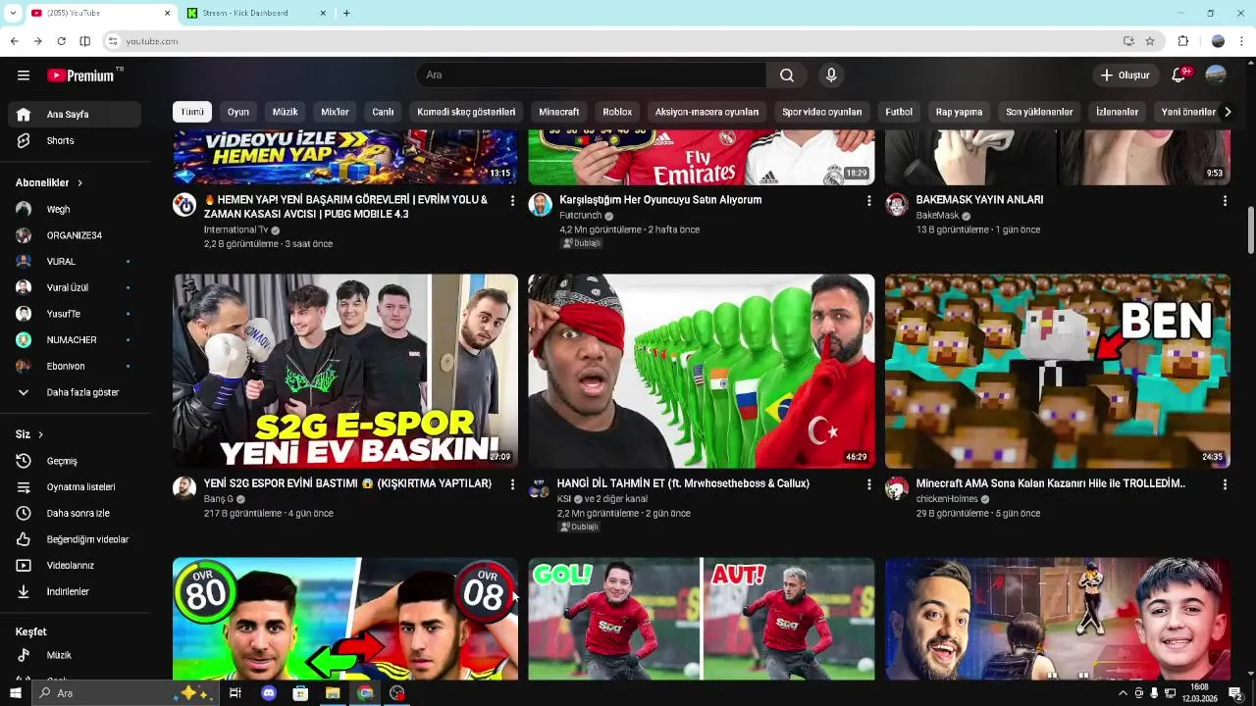This screenshot has width=1256, height=706.
Task: Open more options for BAKEMASK YAYIN ANLARI
Action: (x=1225, y=201)
